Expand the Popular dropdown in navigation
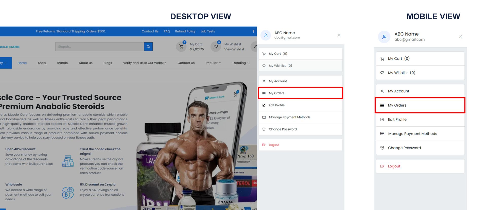 click(x=213, y=63)
